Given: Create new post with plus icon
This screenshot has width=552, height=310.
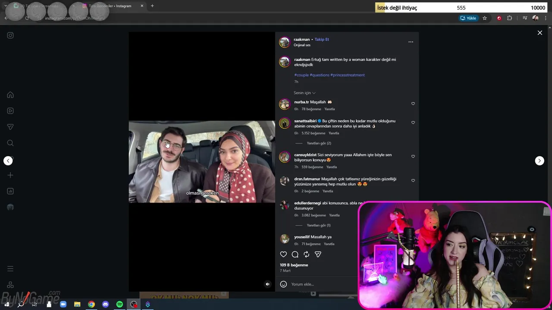Looking at the screenshot, I should 10,175.
